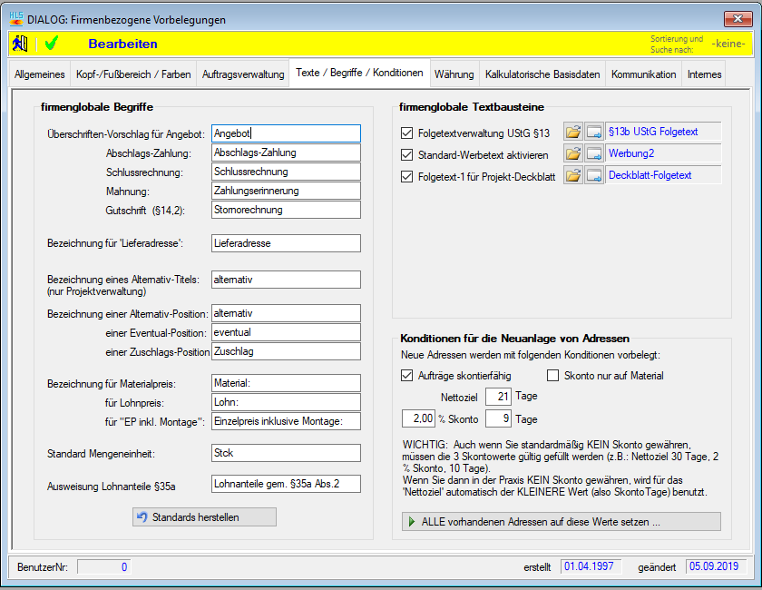
Task: Click the arrow icon beside §13b UStG Folgetext
Action: [x=594, y=133]
